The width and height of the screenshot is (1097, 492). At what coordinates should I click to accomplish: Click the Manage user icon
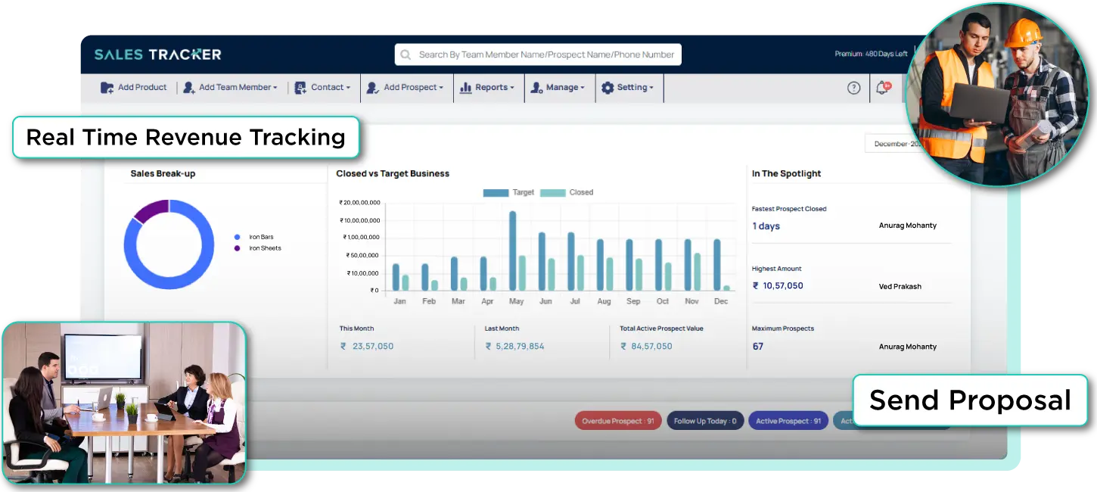[x=536, y=88]
